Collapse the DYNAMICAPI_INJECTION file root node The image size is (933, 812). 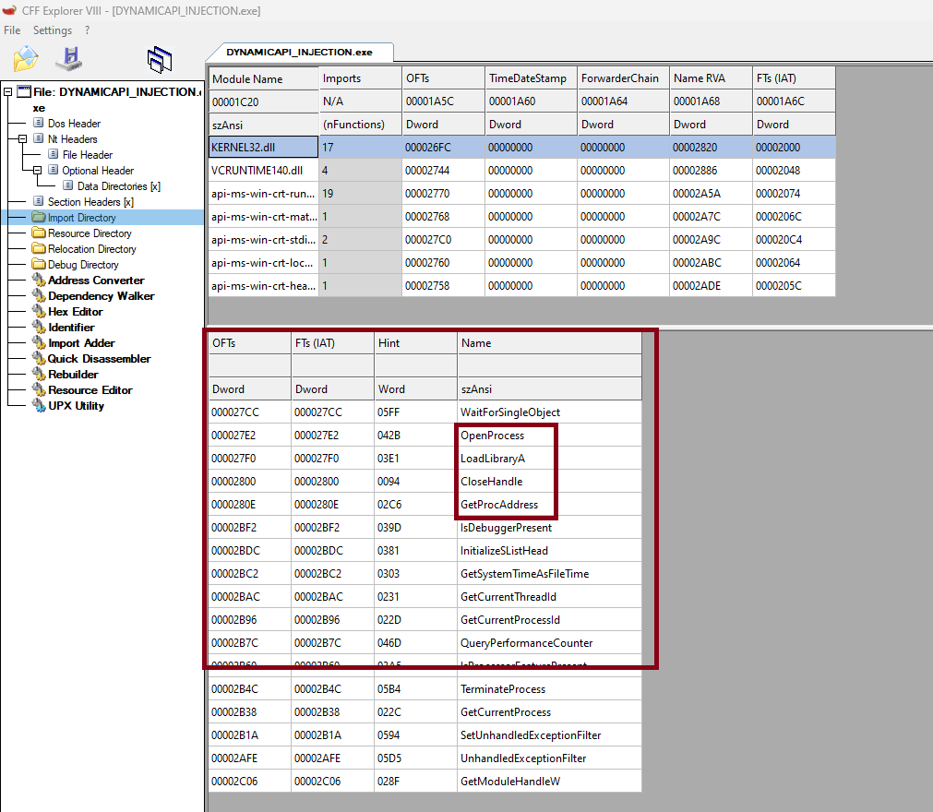tap(7, 91)
